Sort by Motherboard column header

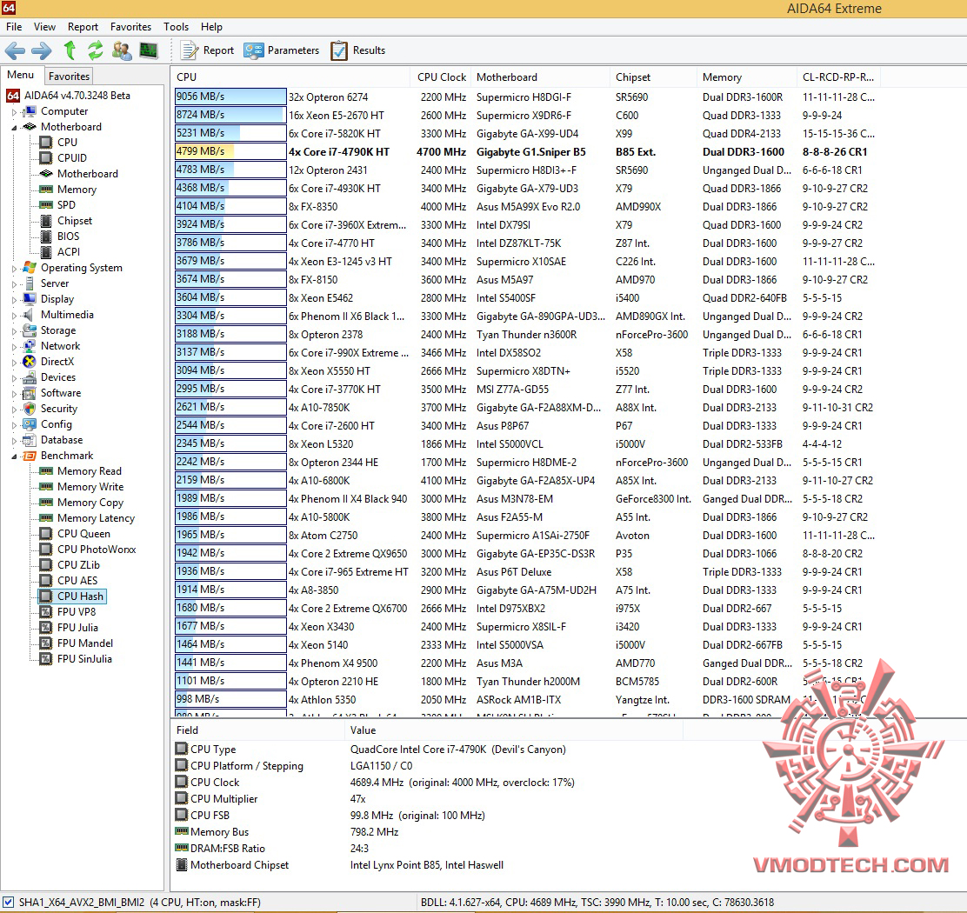540,77
